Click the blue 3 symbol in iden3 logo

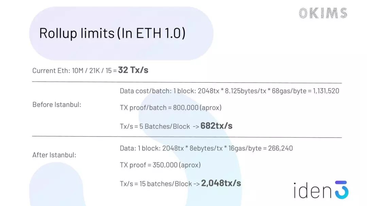[x=342, y=190]
